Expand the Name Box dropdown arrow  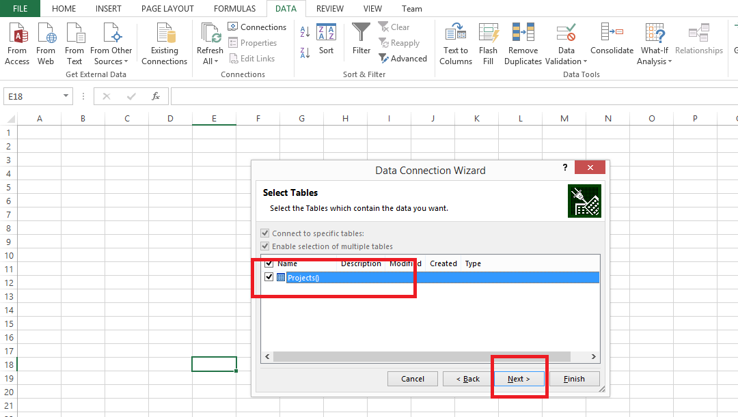click(66, 96)
